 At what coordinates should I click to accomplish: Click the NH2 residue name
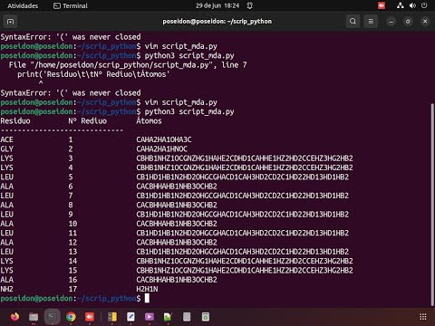[6, 290]
